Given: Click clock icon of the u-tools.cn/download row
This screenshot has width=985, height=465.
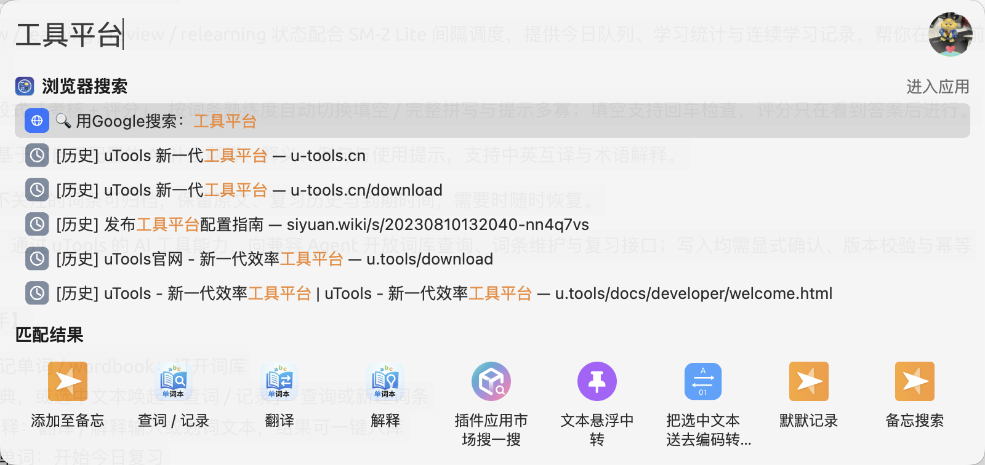Looking at the screenshot, I should 37,190.
